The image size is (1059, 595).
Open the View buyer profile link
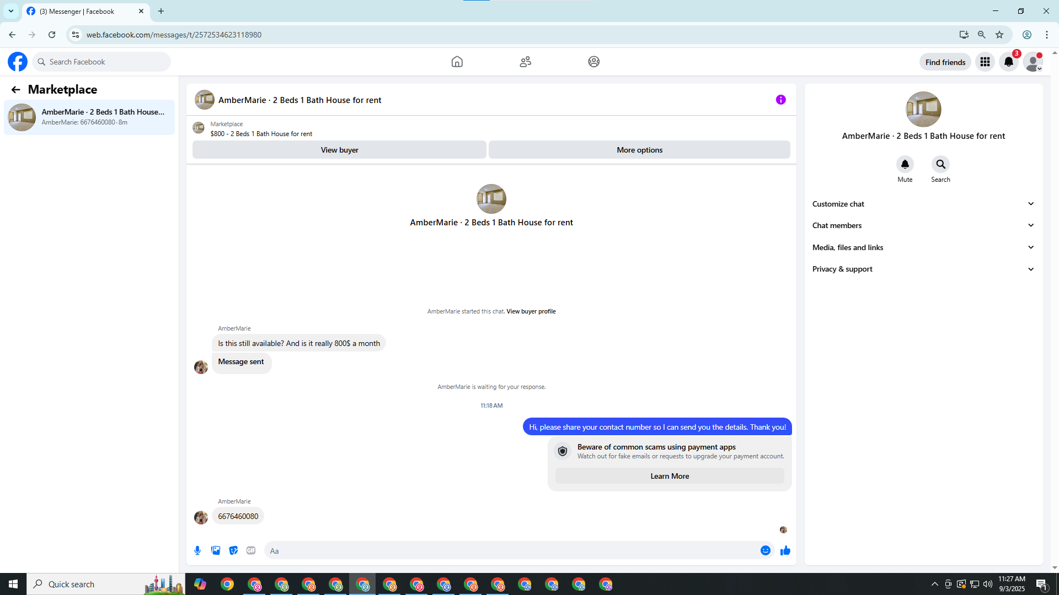click(x=531, y=311)
